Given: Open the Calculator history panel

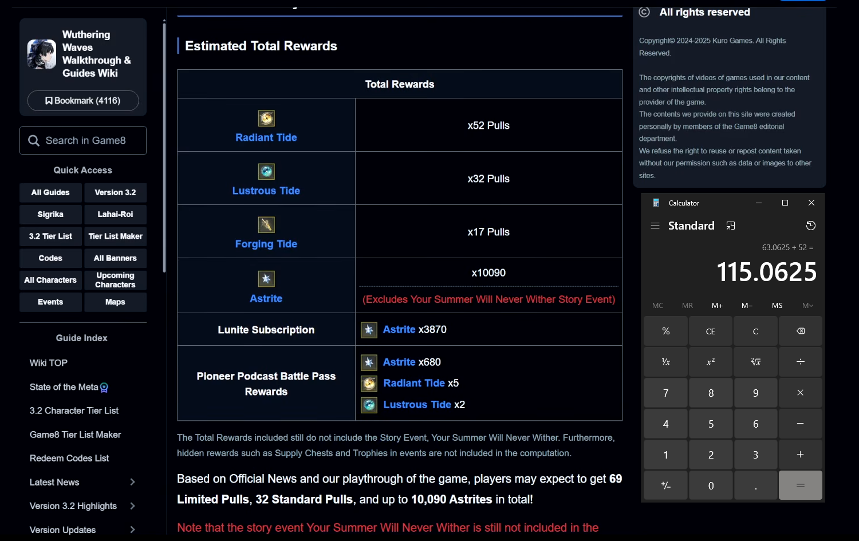Looking at the screenshot, I should [x=811, y=226].
